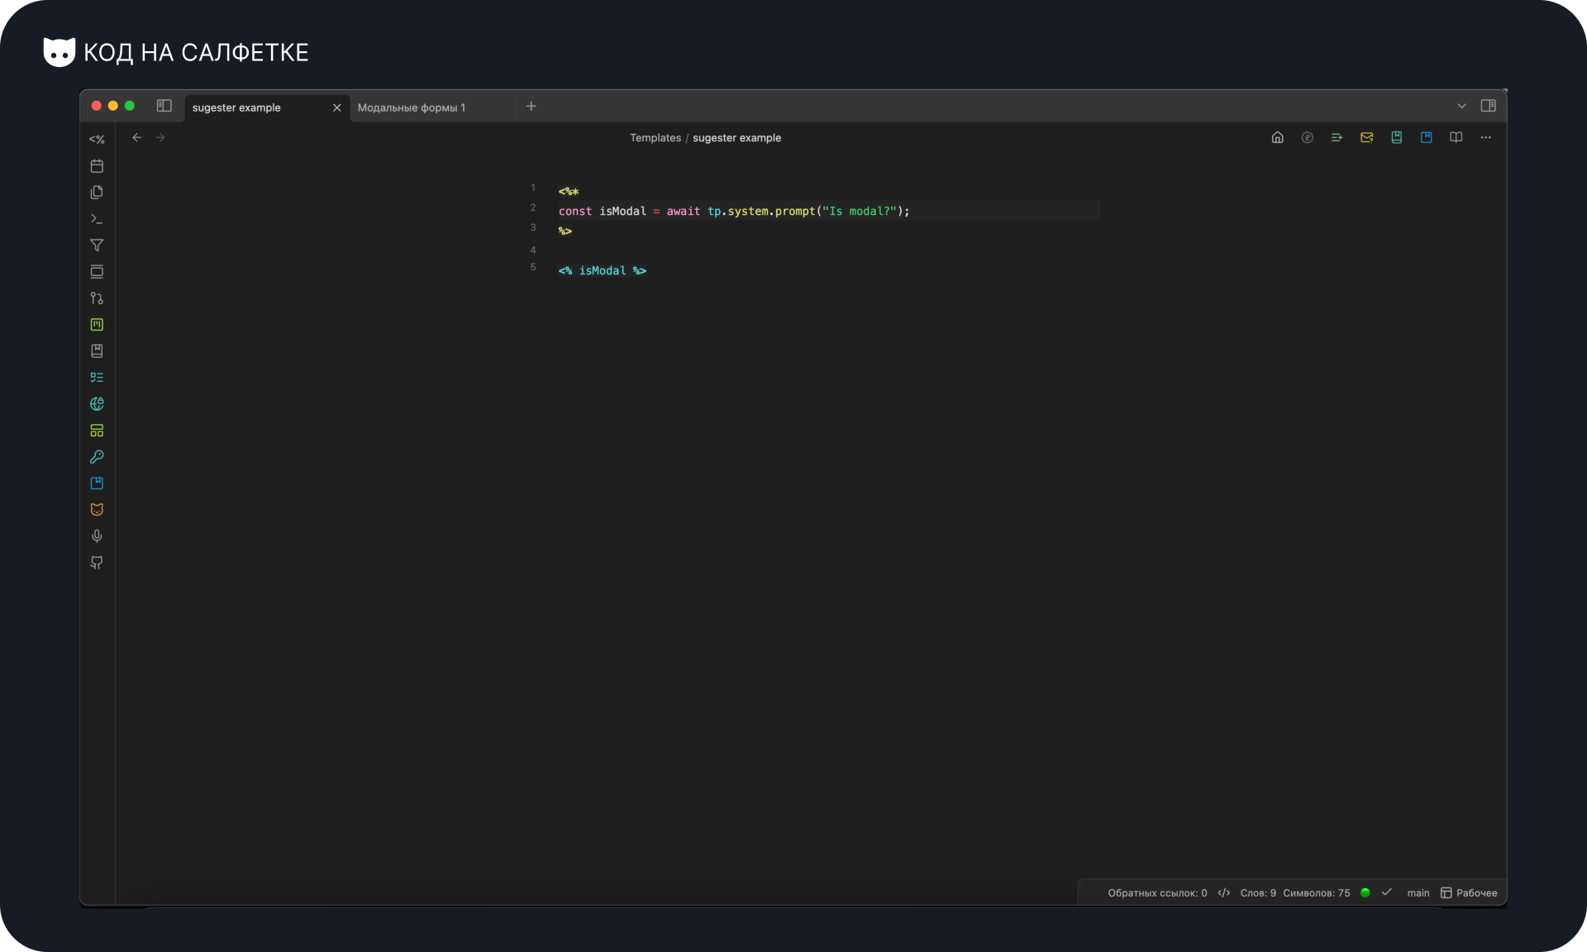Toggle the left sidebar panel
Image resolution: width=1587 pixels, height=952 pixels.
coord(164,106)
